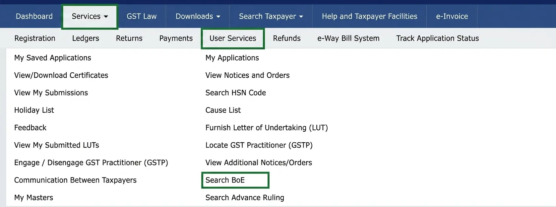This screenshot has width=556, height=207.
Task: Click the Search HSN Code link
Action: coord(235,93)
